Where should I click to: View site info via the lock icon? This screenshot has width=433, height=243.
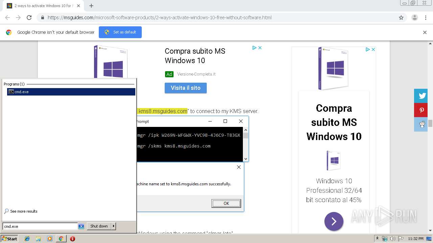pyautogui.click(x=42, y=18)
